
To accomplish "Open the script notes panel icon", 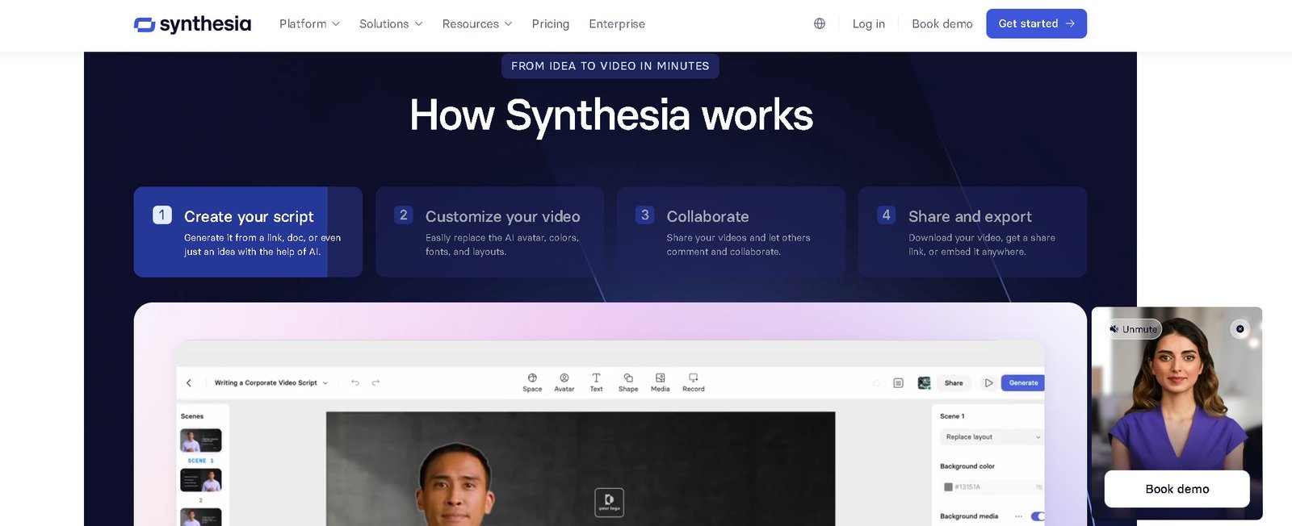I will [x=898, y=383].
